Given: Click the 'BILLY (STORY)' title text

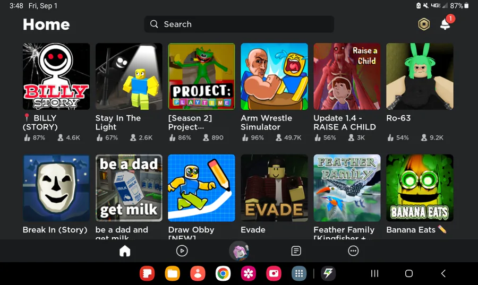Looking at the screenshot, I should (40, 123).
